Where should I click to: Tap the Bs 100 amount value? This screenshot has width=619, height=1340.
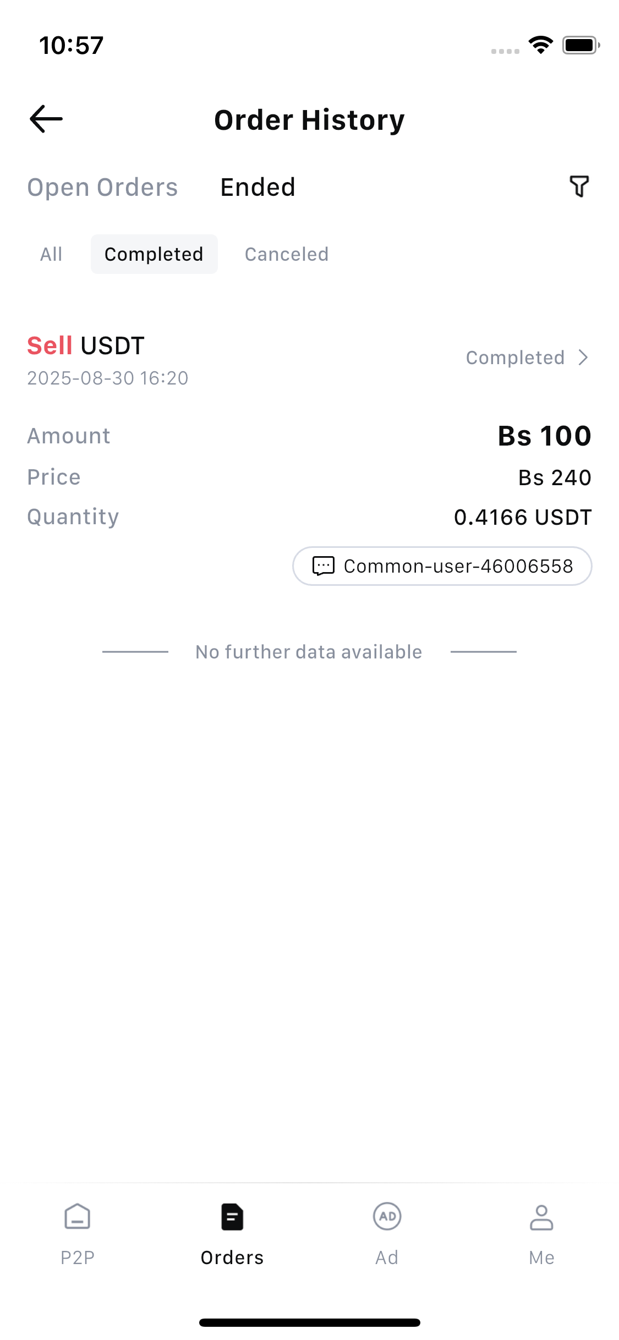point(544,436)
